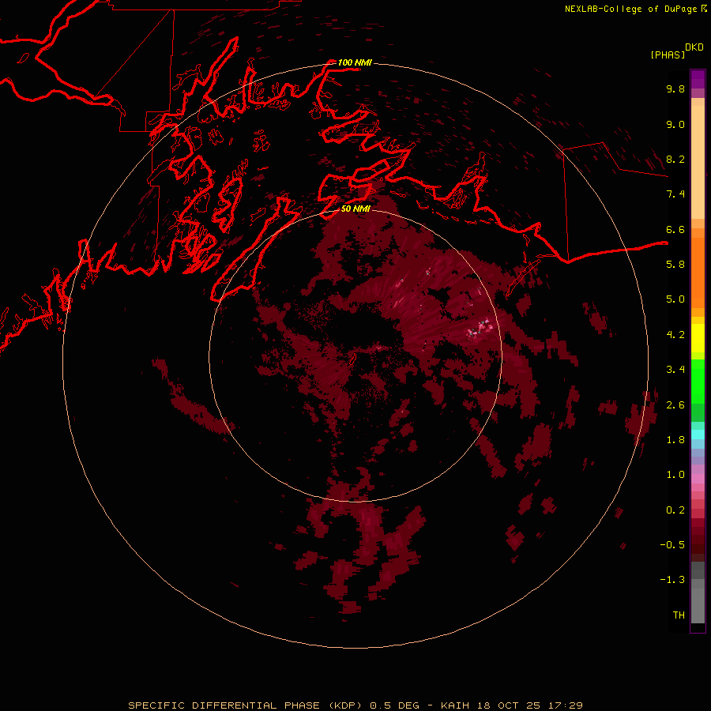
Task: Click the 9.0 scale value label
Action: (x=675, y=124)
